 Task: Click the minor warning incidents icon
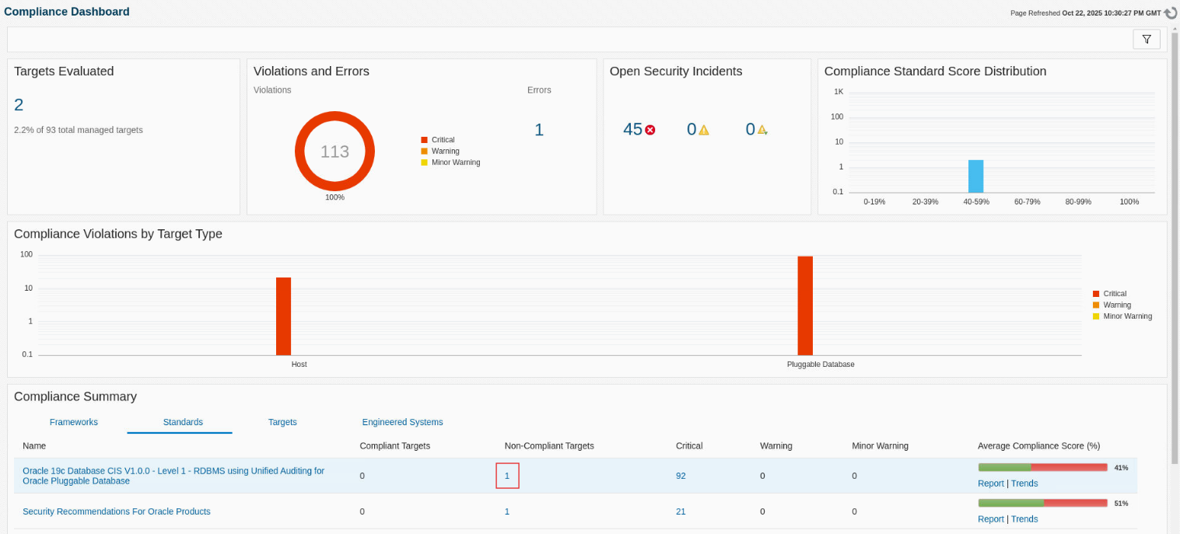point(762,130)
